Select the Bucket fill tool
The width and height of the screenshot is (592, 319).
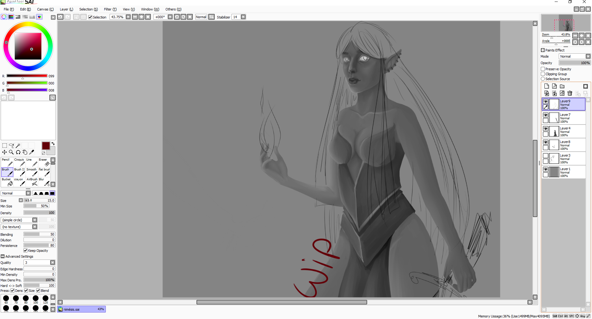6,182
